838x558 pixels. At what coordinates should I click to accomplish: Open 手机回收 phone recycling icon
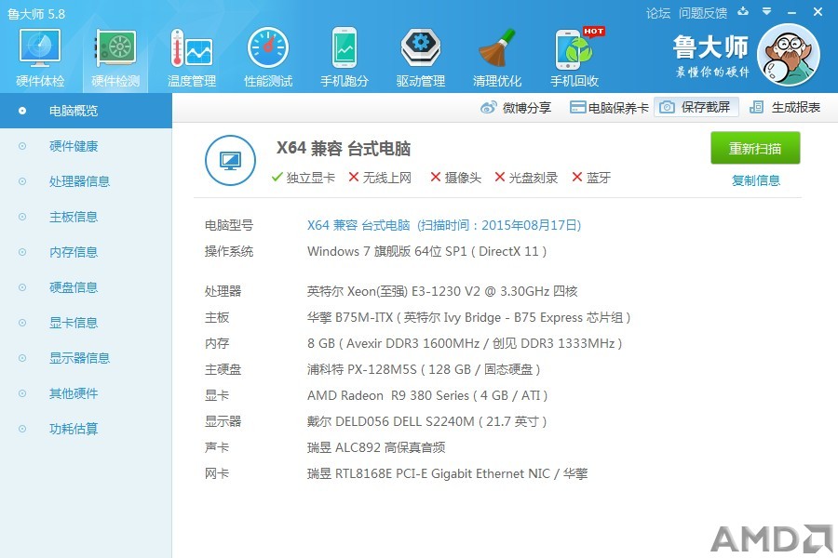point(574,49)
